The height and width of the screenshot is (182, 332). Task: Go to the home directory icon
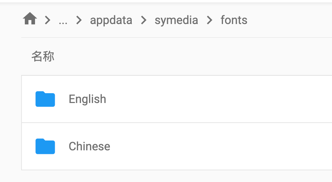[x=30, y=19]
